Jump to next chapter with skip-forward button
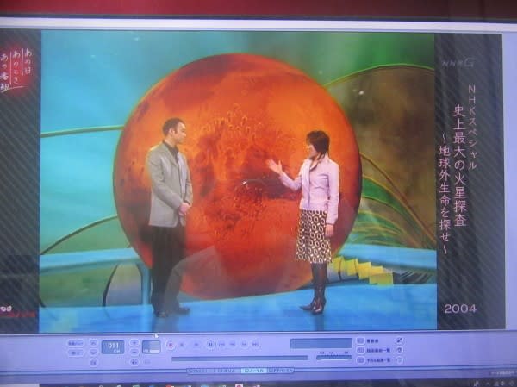This screenshot has height=387, width=517. coord(255,344)
